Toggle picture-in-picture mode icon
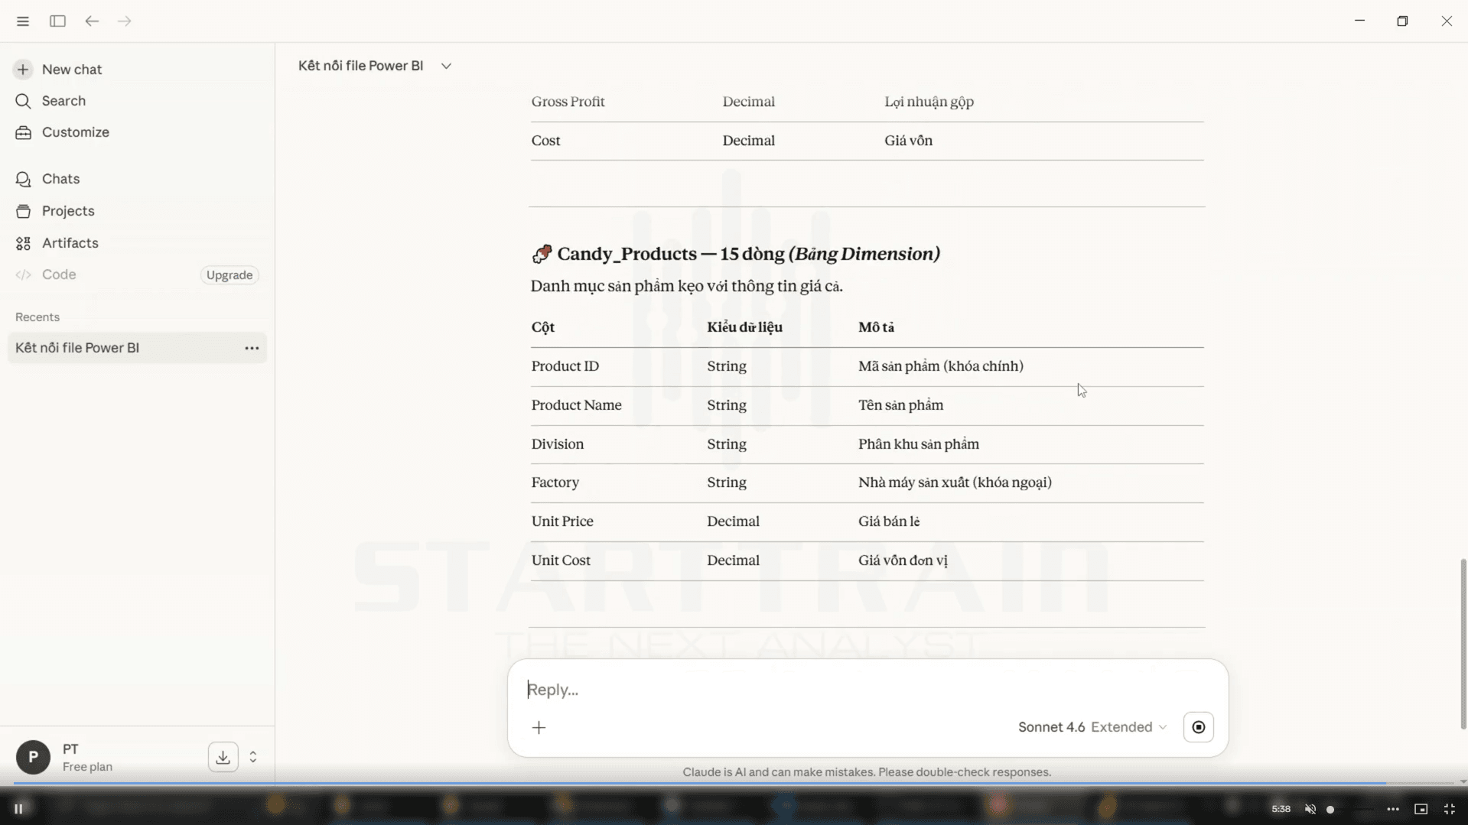1468x825 pixels. (1421, 809)
